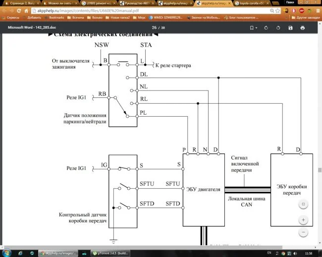Open the Windows Start menu
Image resolution: width=322 pixels, height=257 pixels.
[x=6, y=253]
